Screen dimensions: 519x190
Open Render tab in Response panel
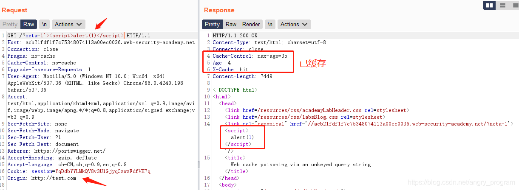(x=251, y=25)
